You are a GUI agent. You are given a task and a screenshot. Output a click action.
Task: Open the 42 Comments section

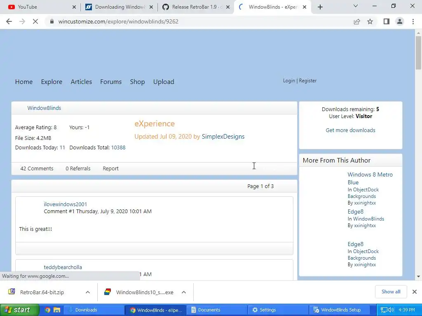point(37,168)
